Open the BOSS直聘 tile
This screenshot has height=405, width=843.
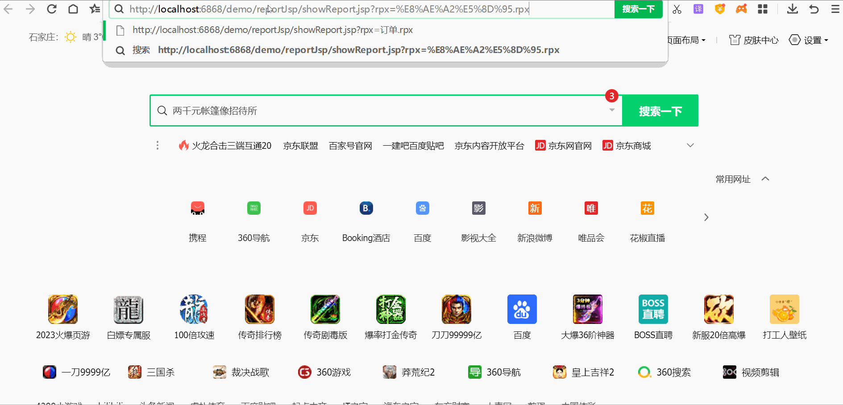click(x=653, y=309)
